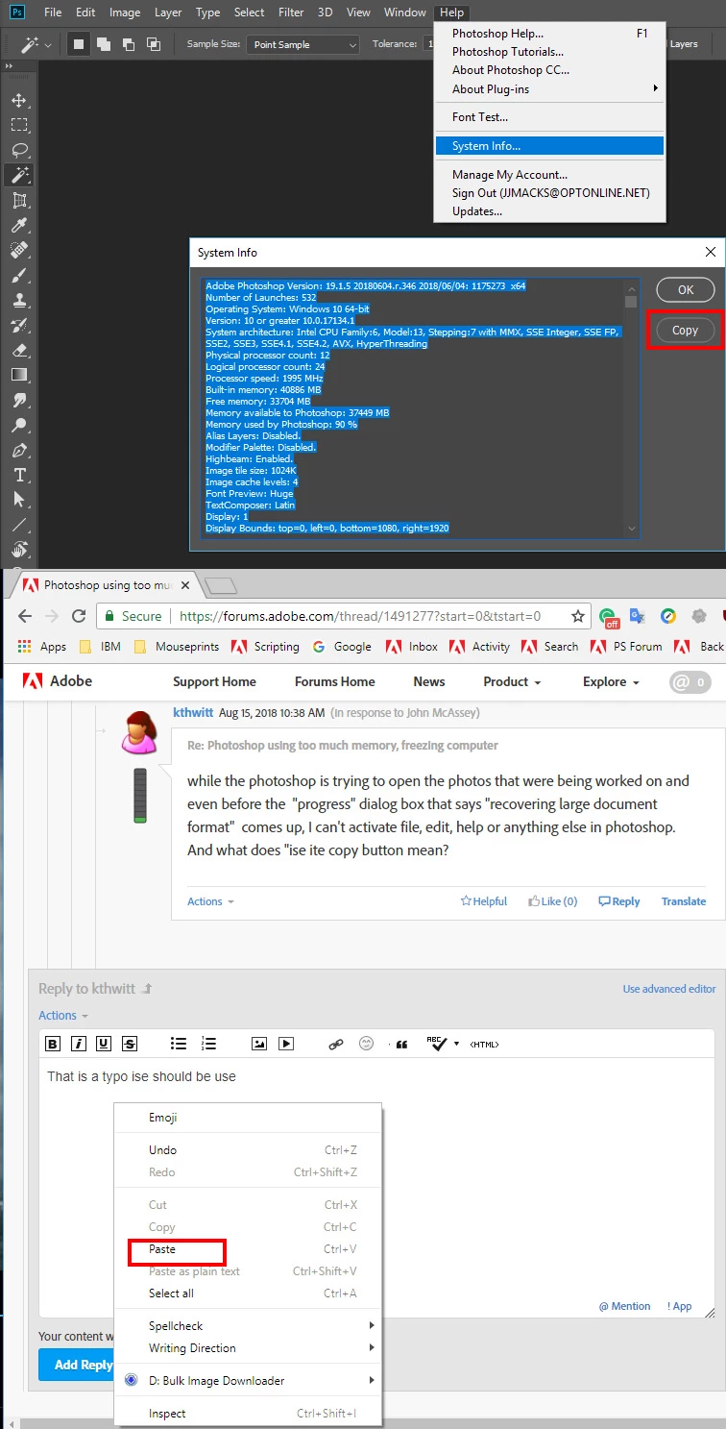Screen dimensions: 726x1429
Task: Expand the Spellcheck submenu in context menu
Action: click(x=248, y=1326)
